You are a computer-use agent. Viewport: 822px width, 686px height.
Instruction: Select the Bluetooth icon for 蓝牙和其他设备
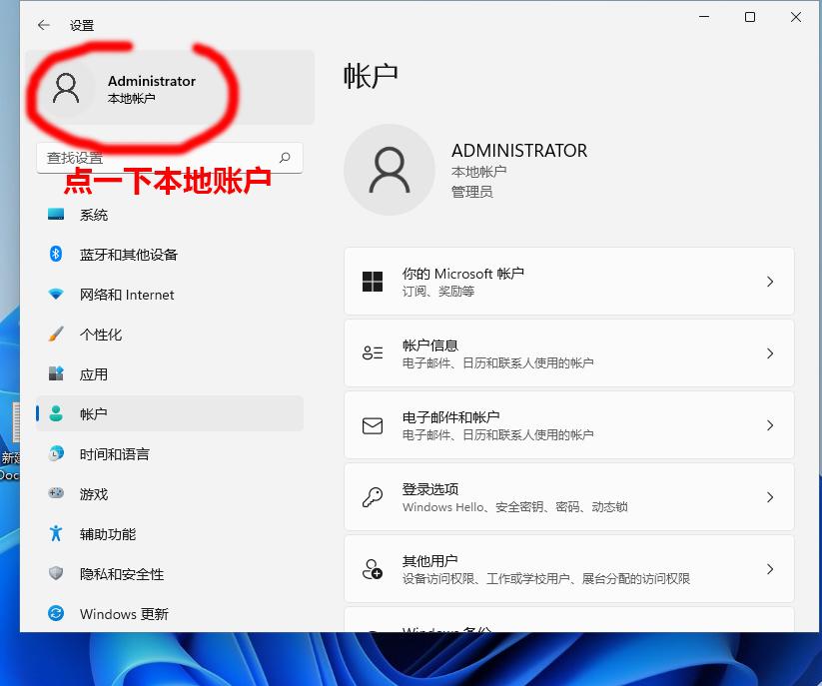tap(55, 254)
